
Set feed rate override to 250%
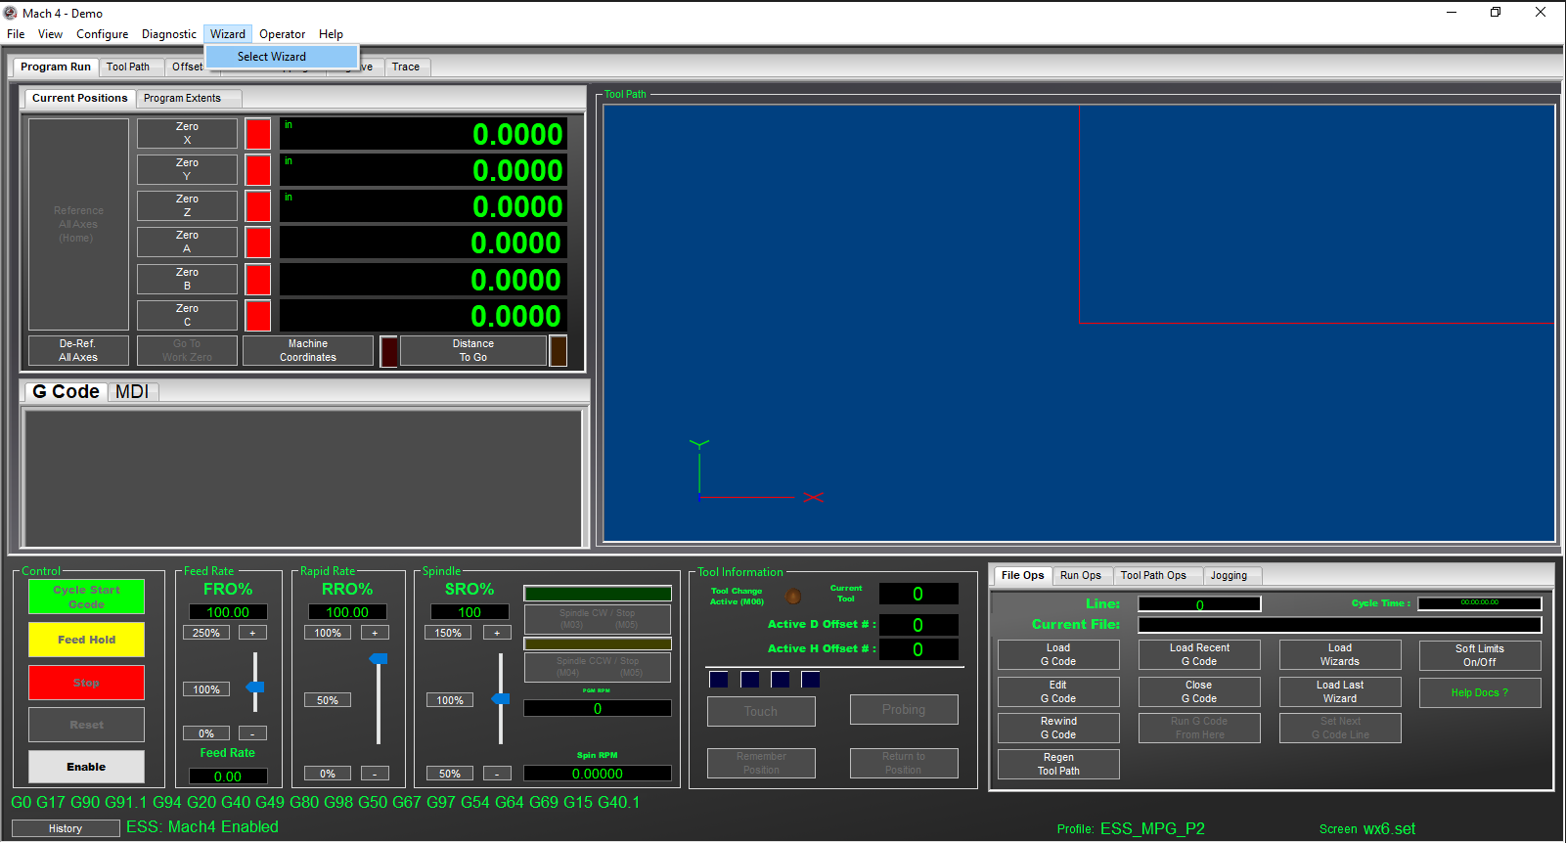tap(206, 633)
